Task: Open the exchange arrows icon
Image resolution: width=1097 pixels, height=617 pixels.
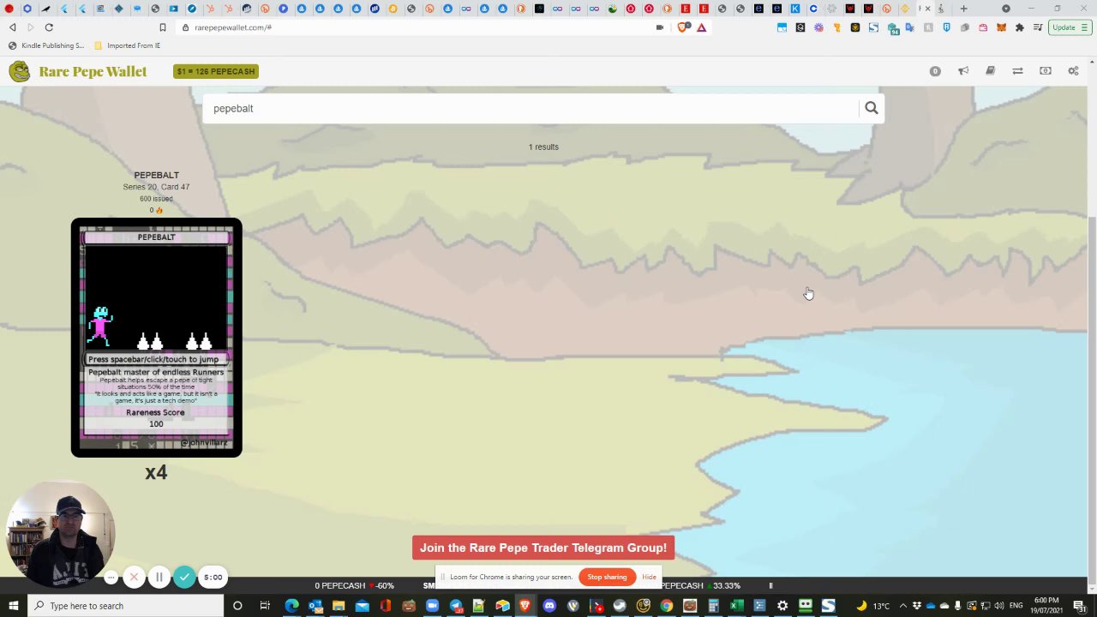Action: pyautogui.click(x=1017, y=71)
